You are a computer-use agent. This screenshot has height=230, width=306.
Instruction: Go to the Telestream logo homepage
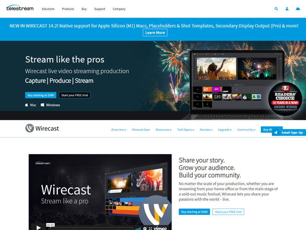click(x=20, y=8)
